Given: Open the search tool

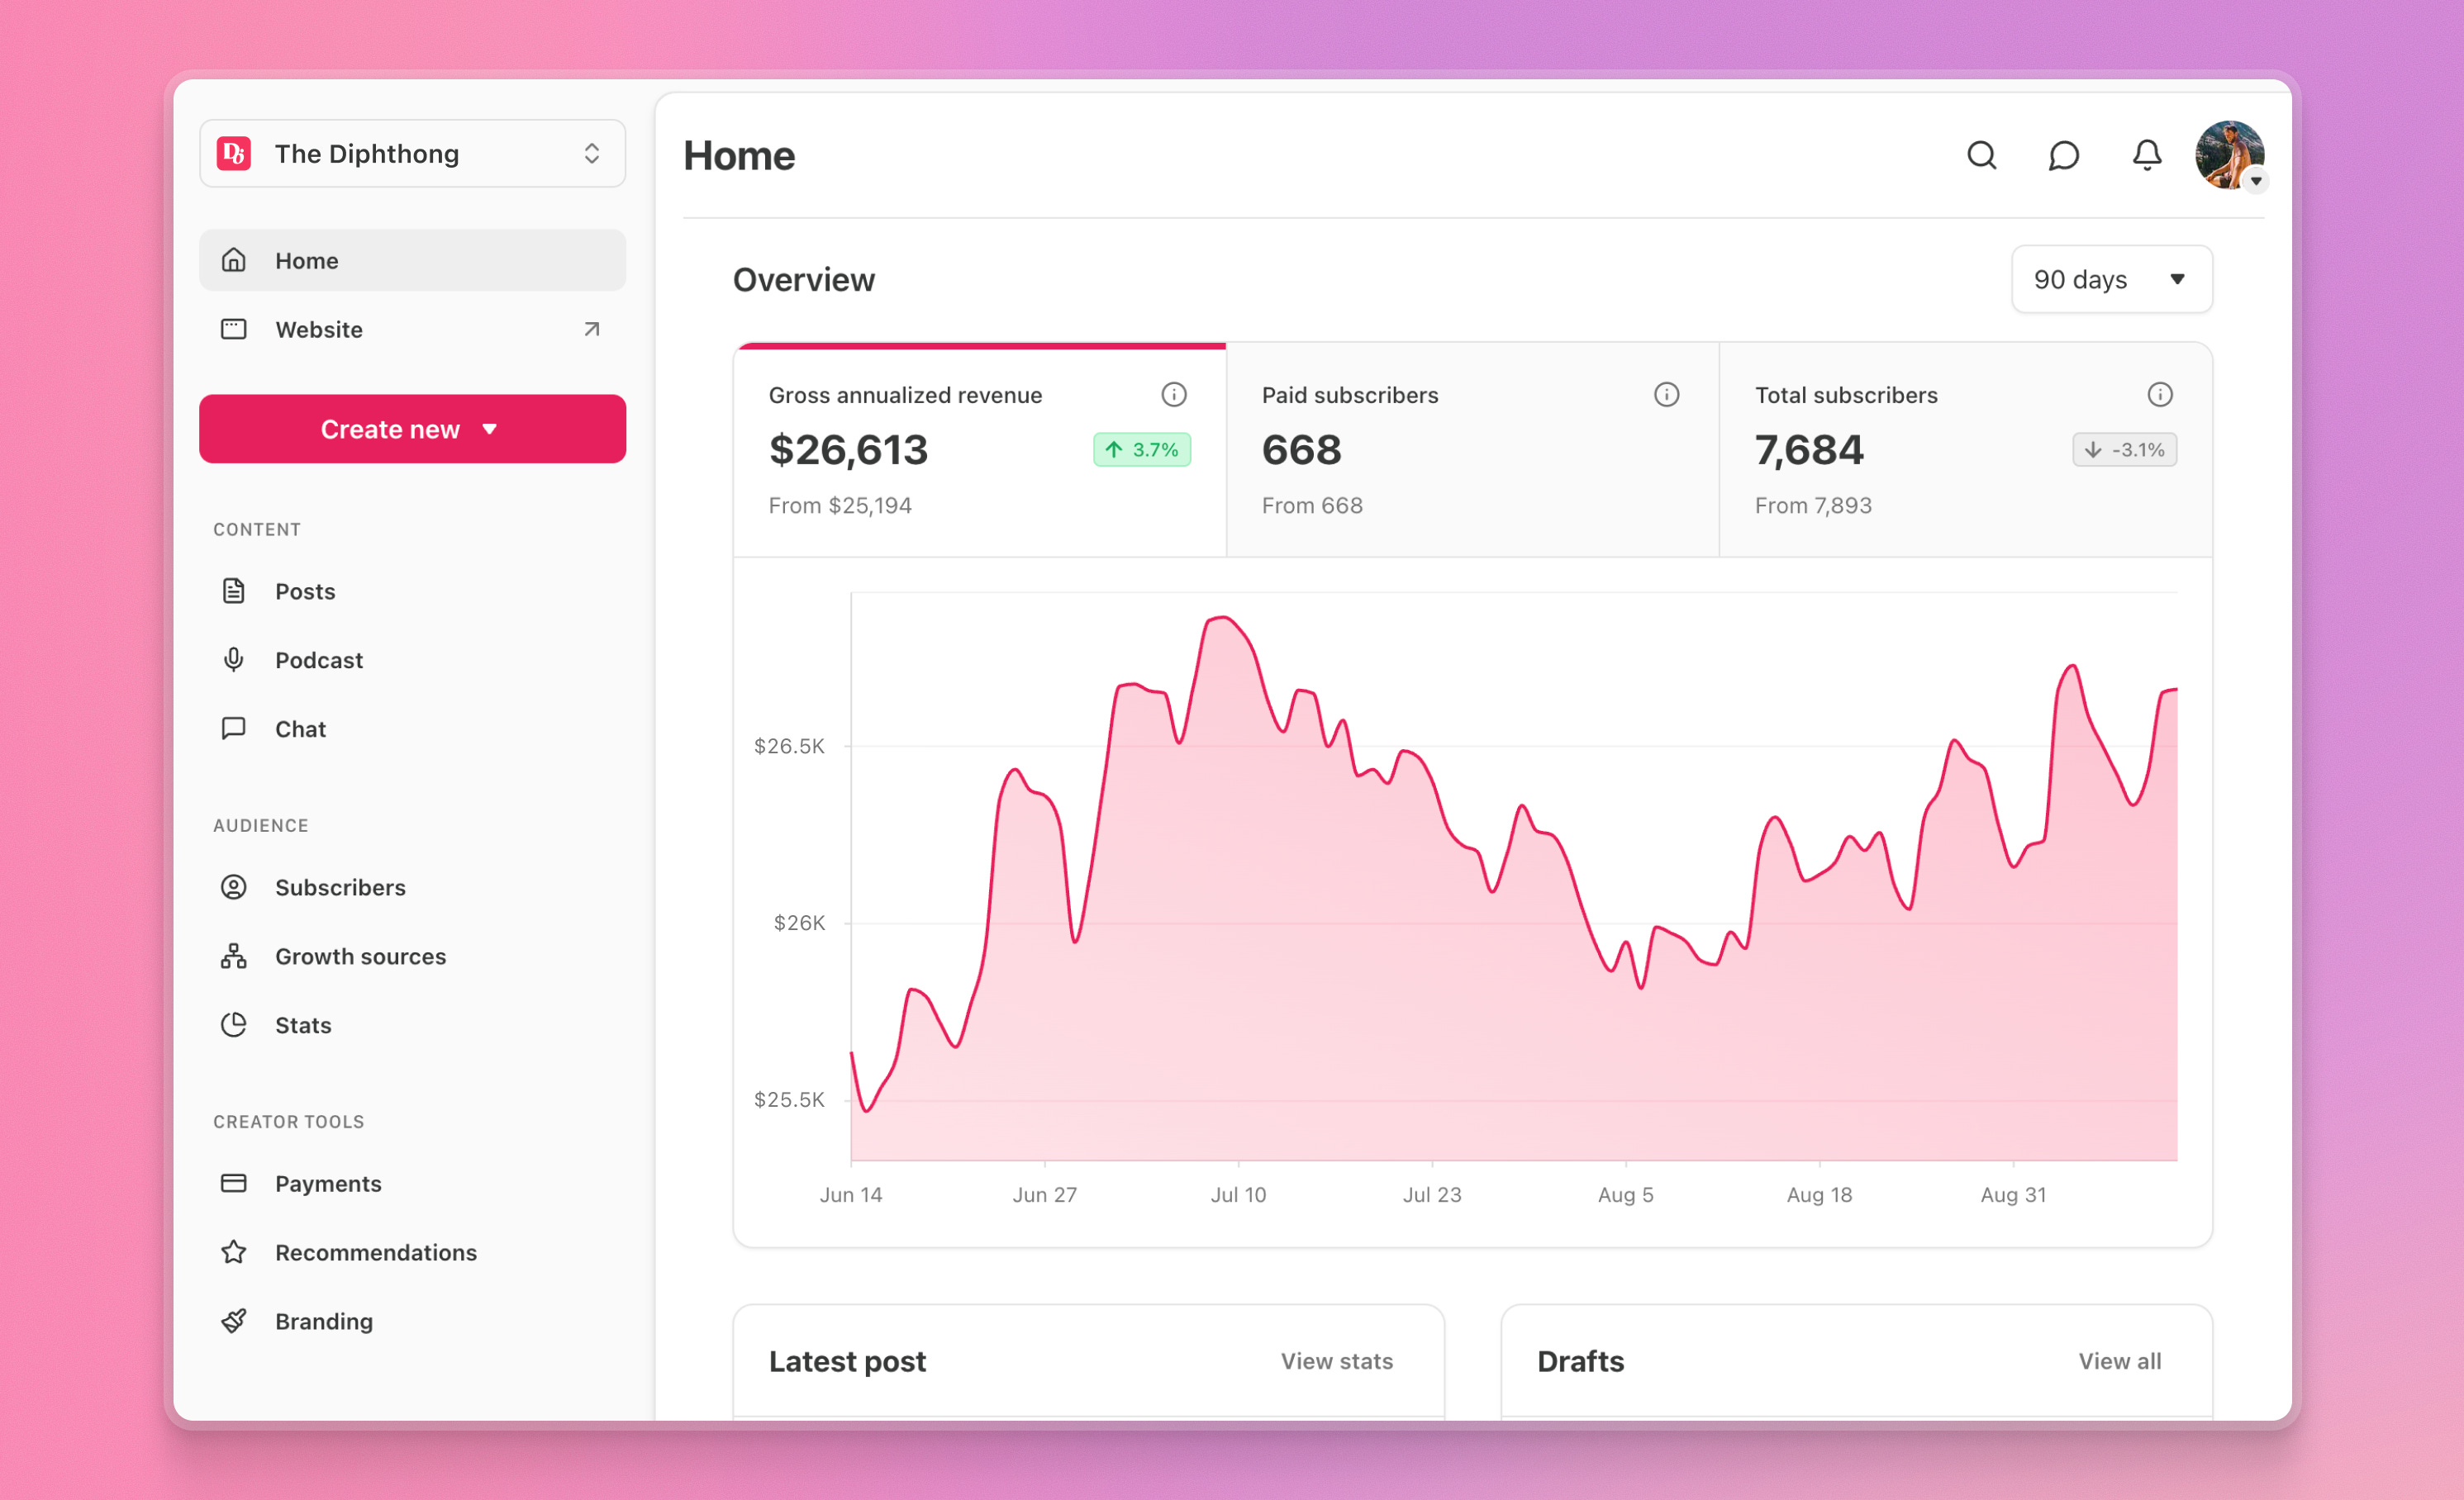Looking at the screenshot, I should coord(1981,155).
